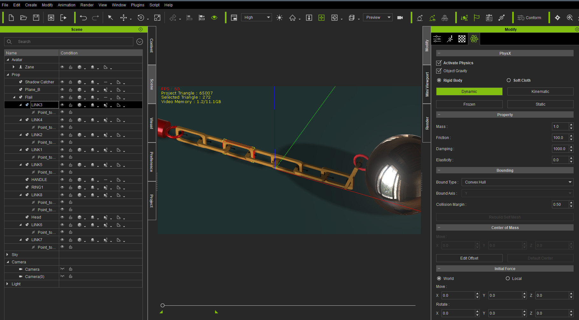This screenshot has height=320, width=579.
Task: Click the Kinematic button
Action: [540, 92]
